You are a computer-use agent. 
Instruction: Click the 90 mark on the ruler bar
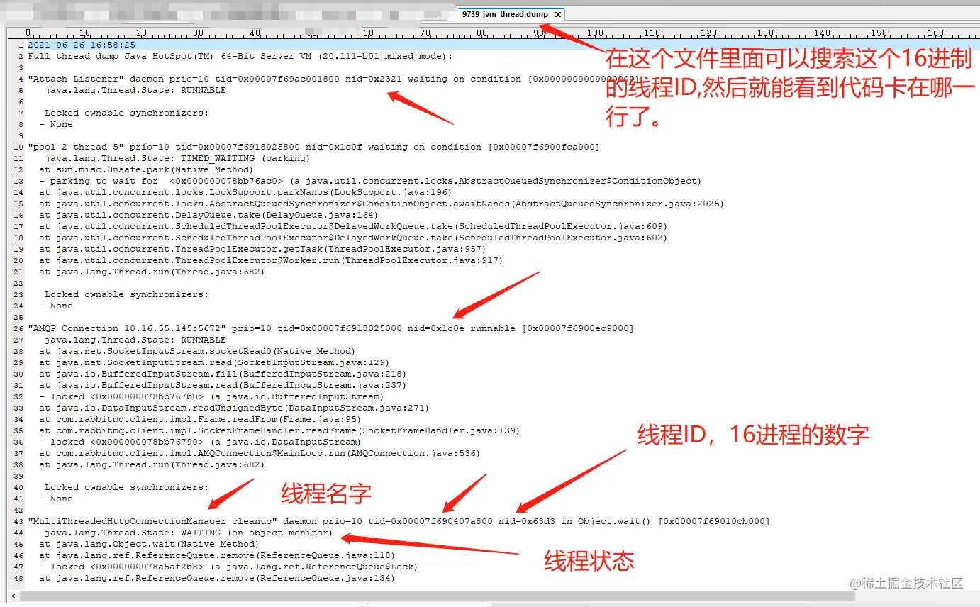538,32
